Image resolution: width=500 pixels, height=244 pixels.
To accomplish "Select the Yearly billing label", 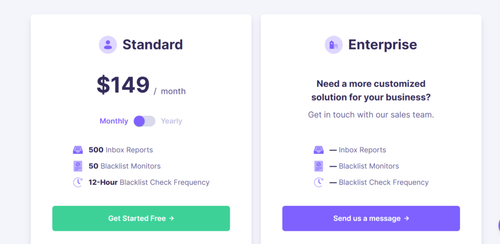I will tap(171, 121).
